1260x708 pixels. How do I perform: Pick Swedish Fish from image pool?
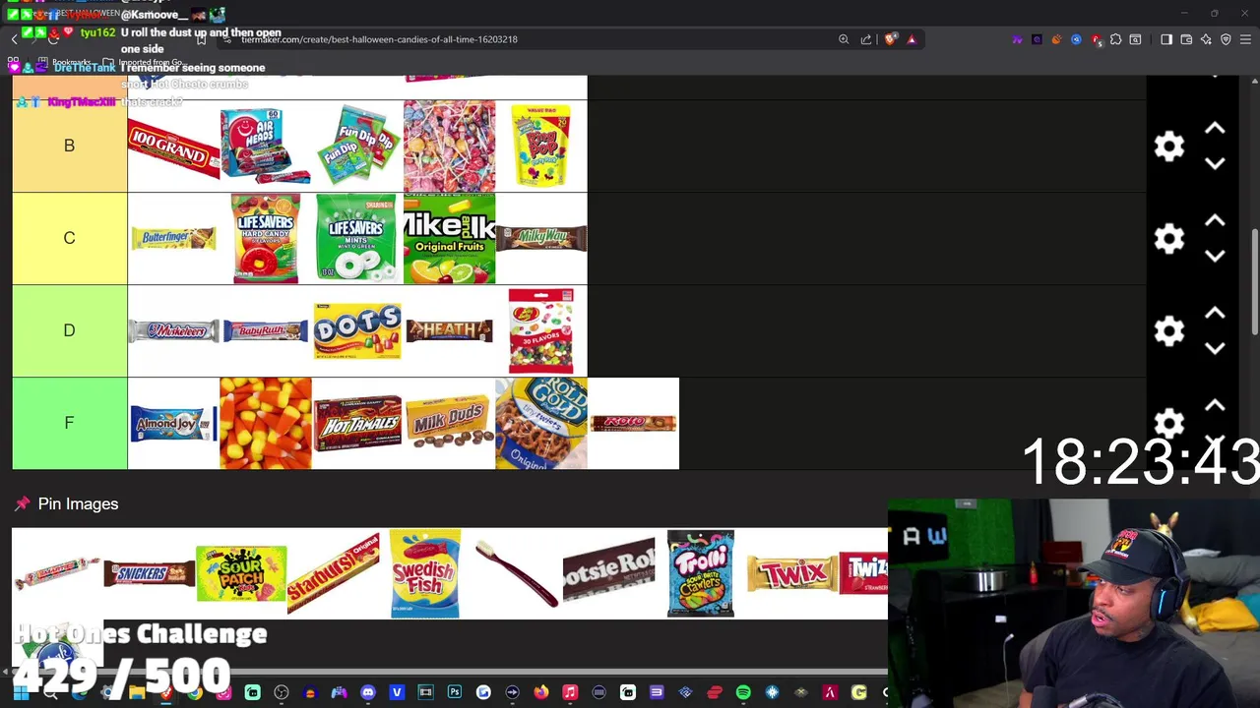(x=424, y=573)
